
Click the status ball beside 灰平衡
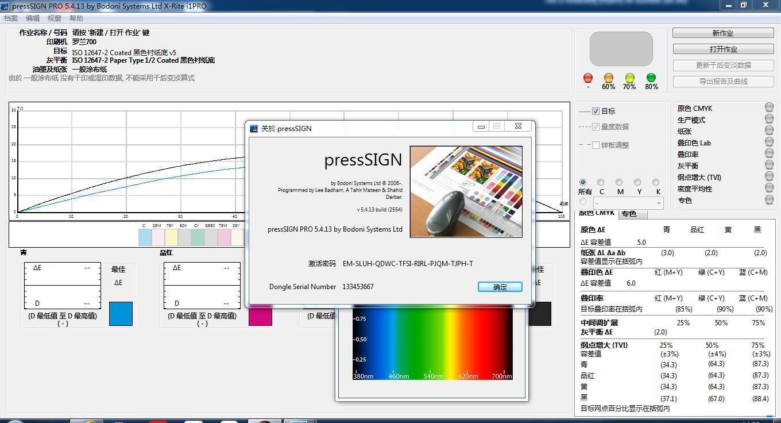769,165
